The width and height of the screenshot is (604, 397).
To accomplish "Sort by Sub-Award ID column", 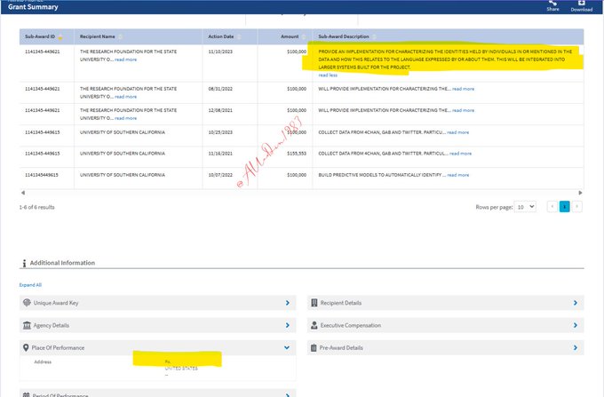I will [x=60, y=37].
